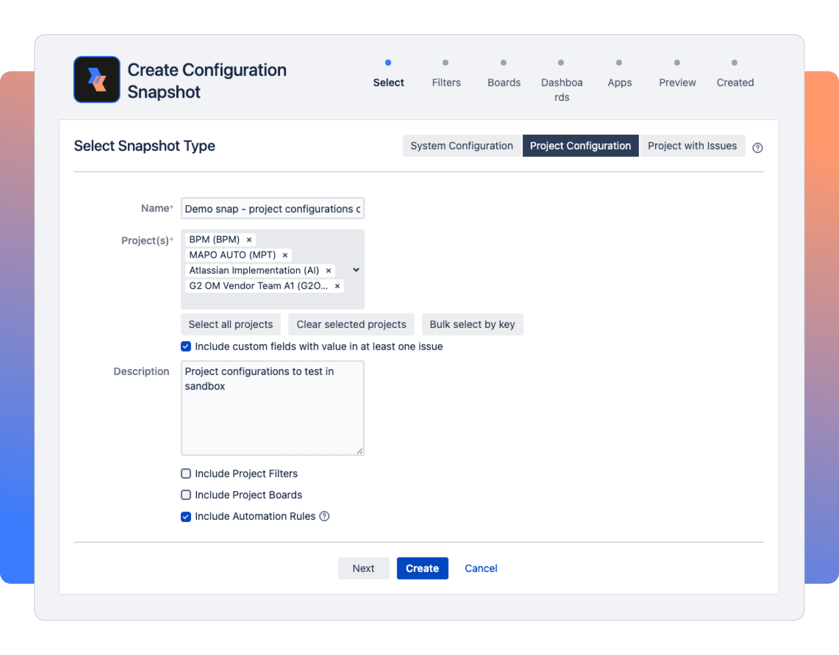The width and height of the screenshot is (839, 655).
Task: Enable Include Project Boards
Action: click(186, 495)
